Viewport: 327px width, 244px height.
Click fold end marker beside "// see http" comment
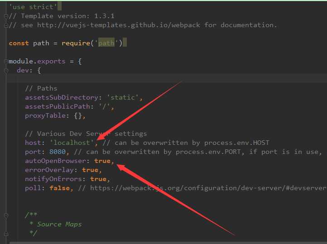click(x=6, y=25)
